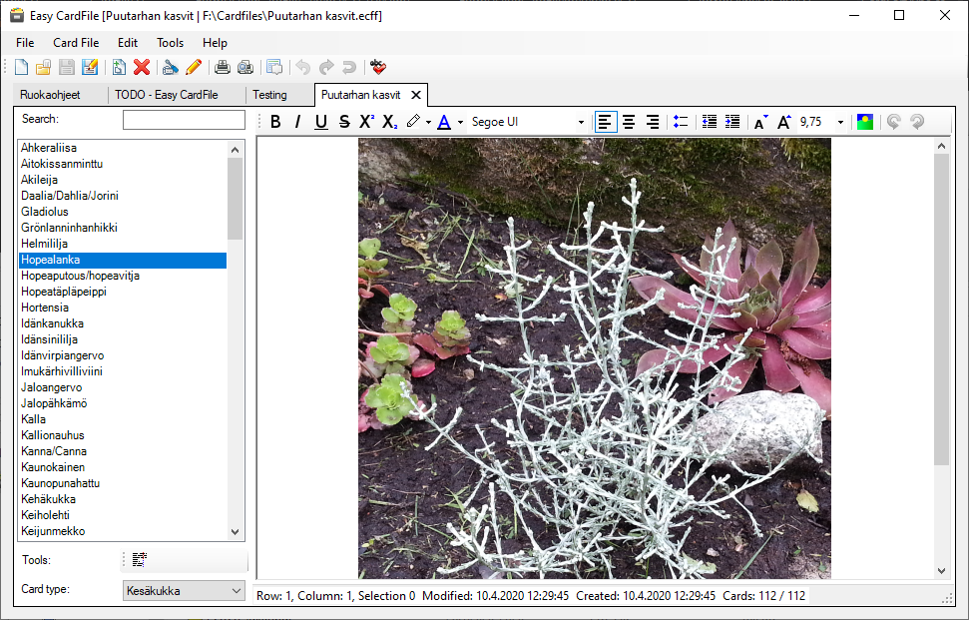This screenshot has height=620, width=969.
Task: Click the greyed-out curved return arrow icon
Action: (x=349, y=67)
